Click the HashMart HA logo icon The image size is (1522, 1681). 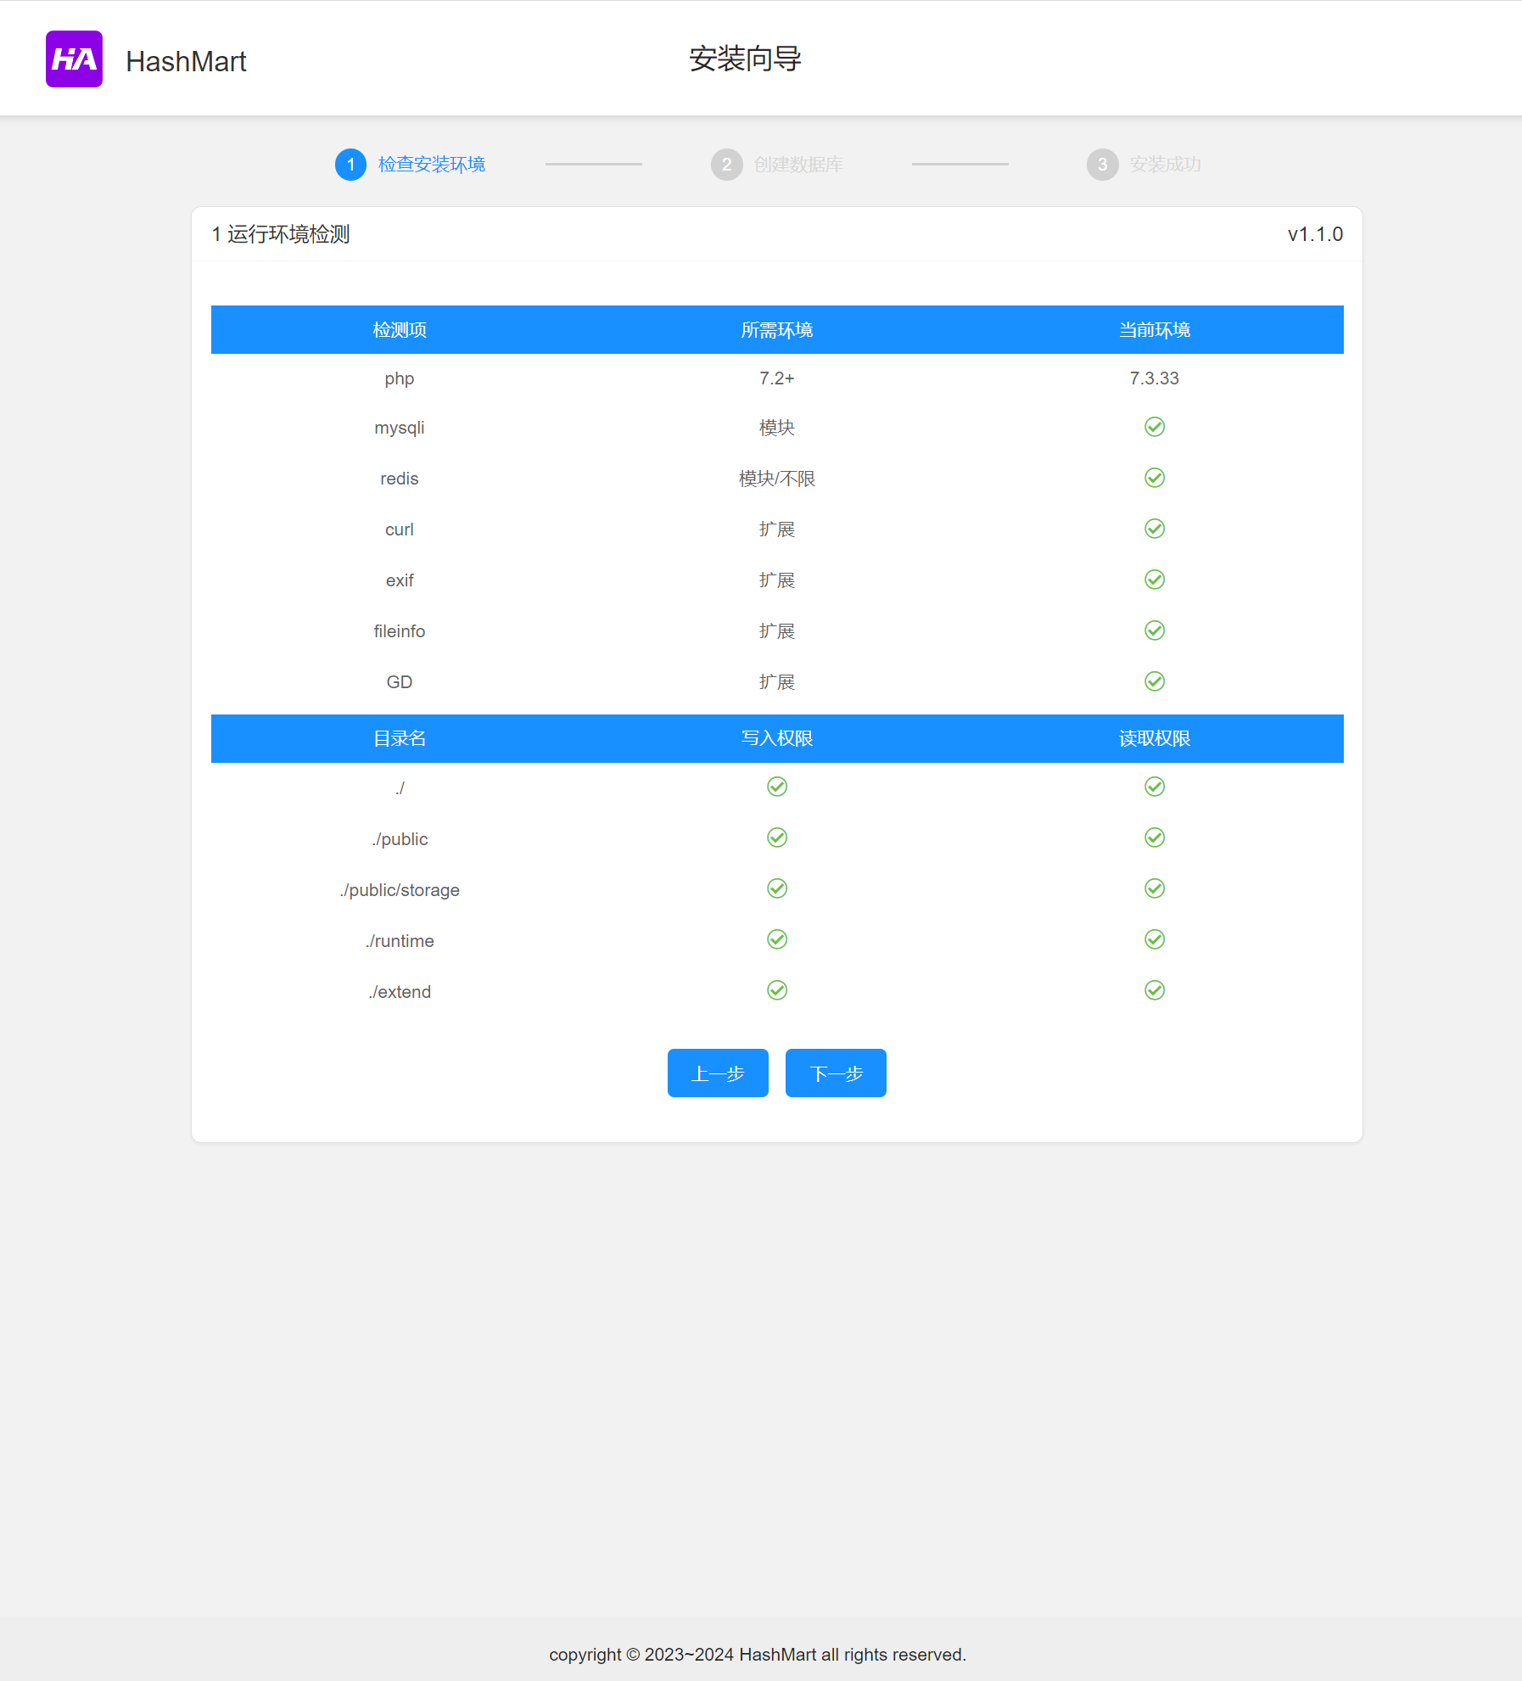(x=74, y=59)
